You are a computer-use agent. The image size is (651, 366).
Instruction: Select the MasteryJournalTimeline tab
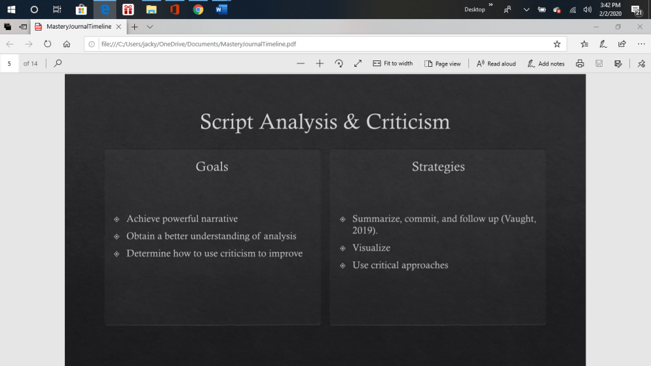pyautogui.click(x=75, y=27)
